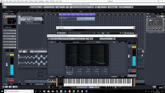Switch to the Inspector tab

(6, 14)
